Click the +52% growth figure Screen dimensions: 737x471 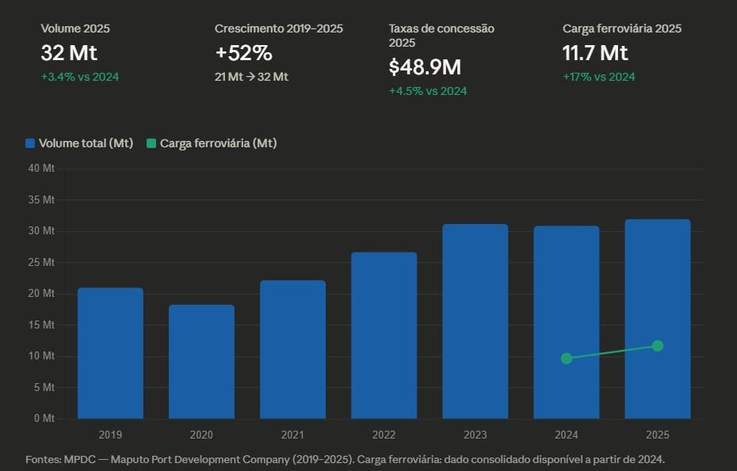[x=243, y=53]
